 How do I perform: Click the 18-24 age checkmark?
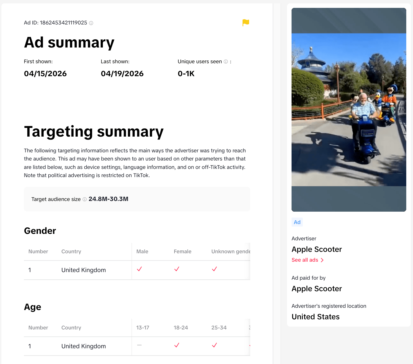177,345
